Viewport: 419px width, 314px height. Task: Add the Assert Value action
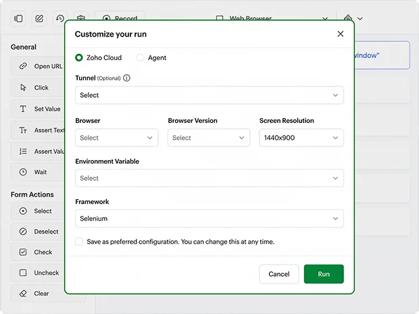37,151
